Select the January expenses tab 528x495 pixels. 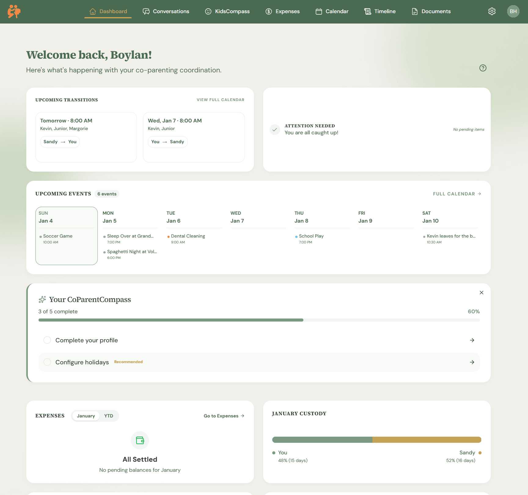[x=86, y=416]
